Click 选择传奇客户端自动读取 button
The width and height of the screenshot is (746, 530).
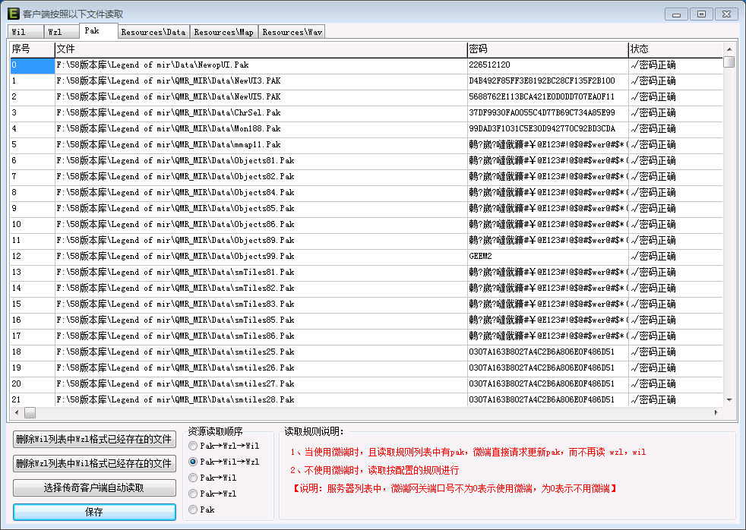94,487
